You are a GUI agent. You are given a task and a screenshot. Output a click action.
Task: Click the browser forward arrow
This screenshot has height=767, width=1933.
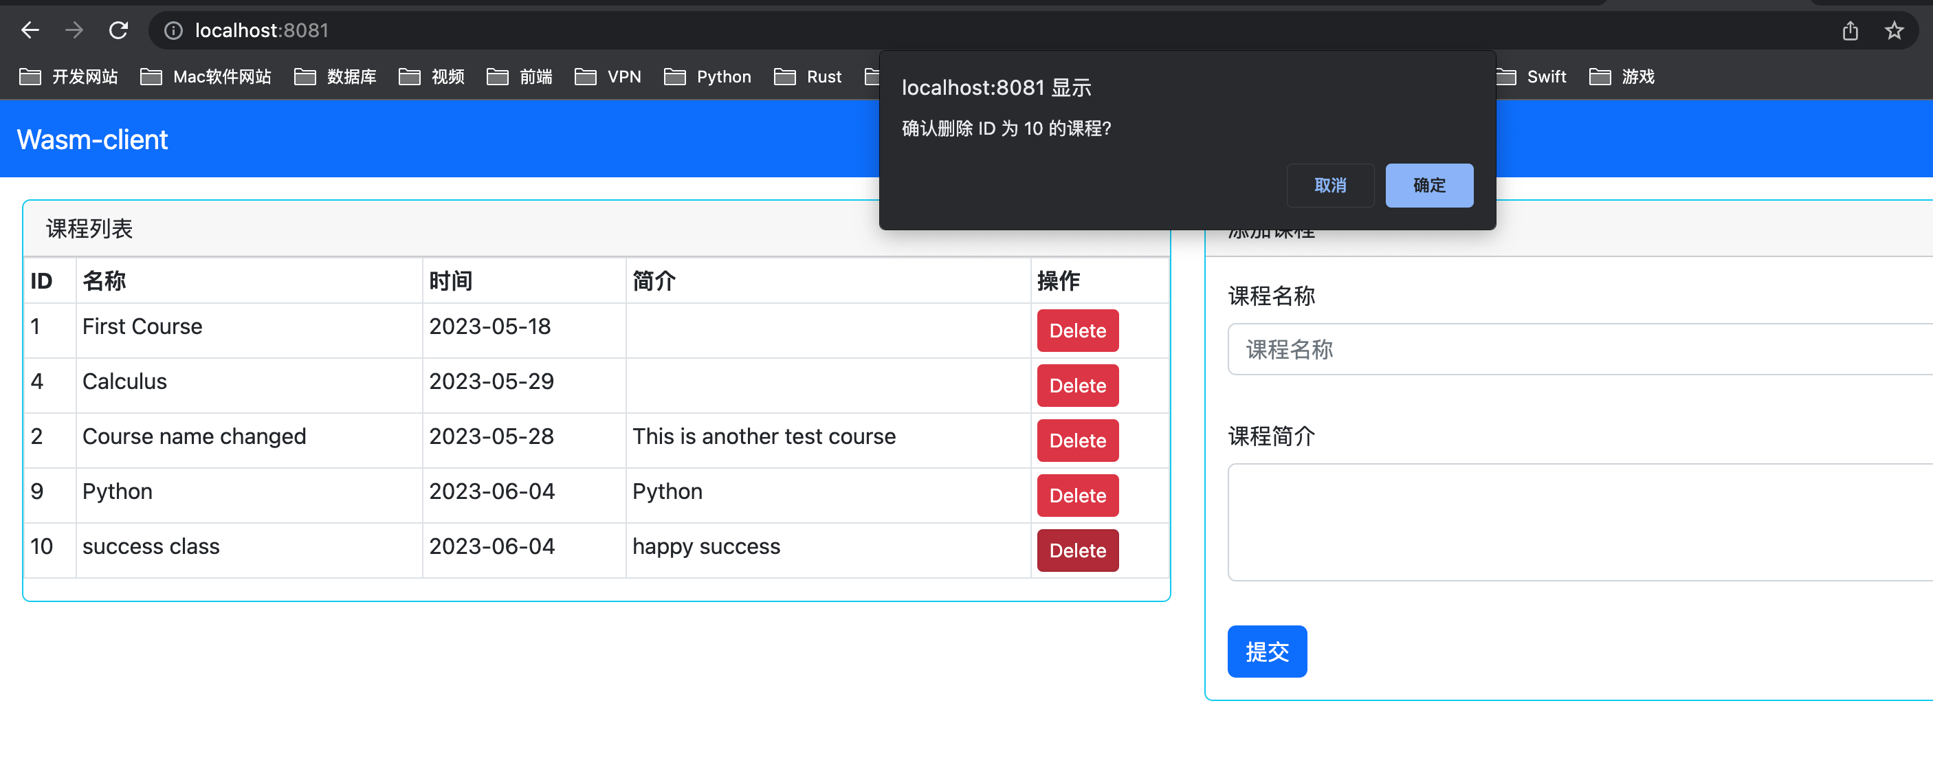74,30
